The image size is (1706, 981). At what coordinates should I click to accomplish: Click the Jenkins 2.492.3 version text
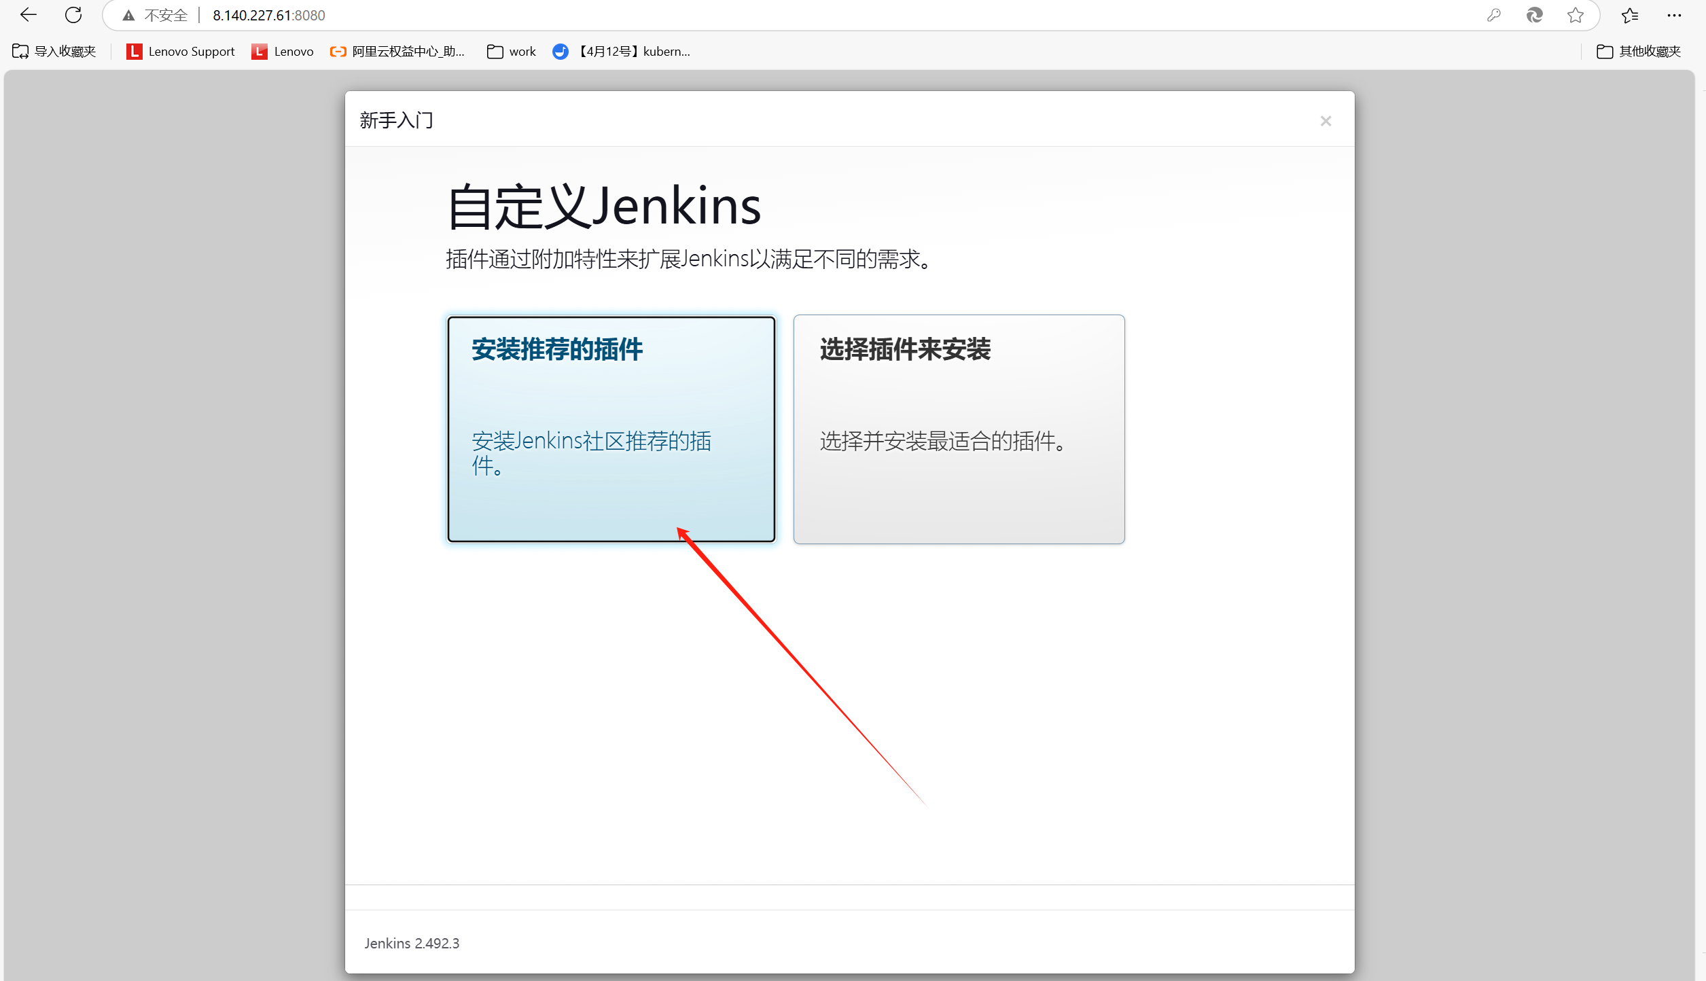[412, 944]
